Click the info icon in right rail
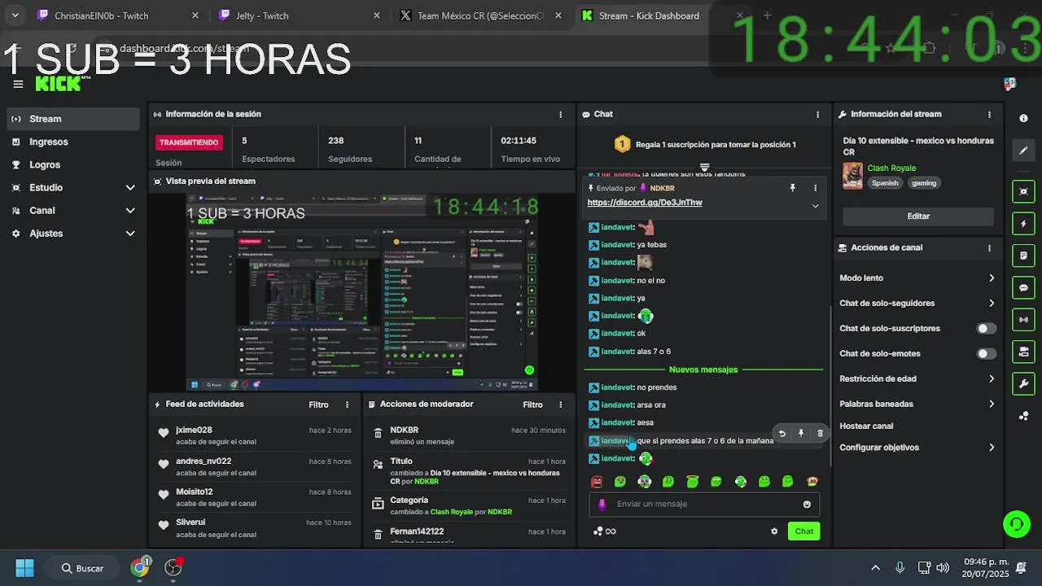The width and height of the screenshot is (1042, 586). pyautogui.click(x=1023, y=118)
